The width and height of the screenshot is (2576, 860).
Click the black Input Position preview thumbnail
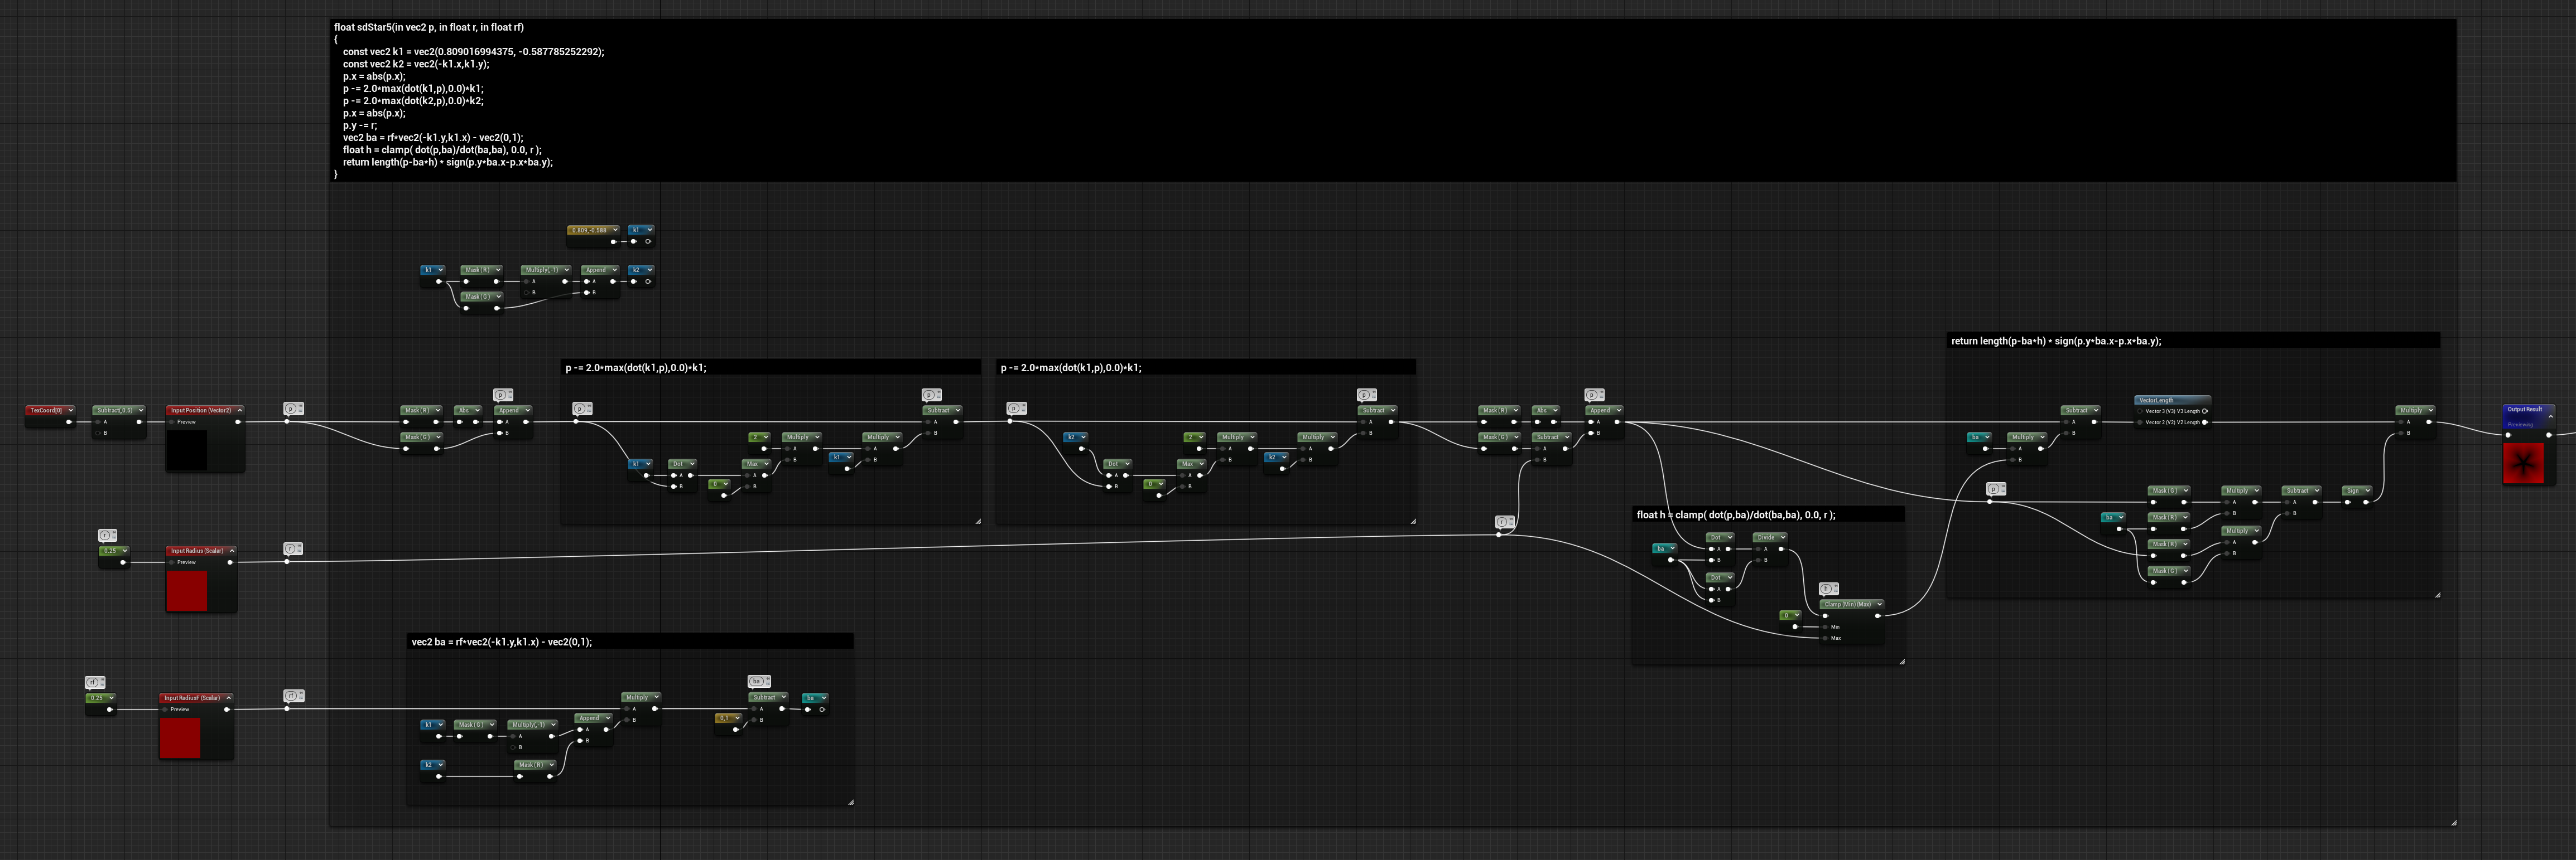(x=187, y=449)
